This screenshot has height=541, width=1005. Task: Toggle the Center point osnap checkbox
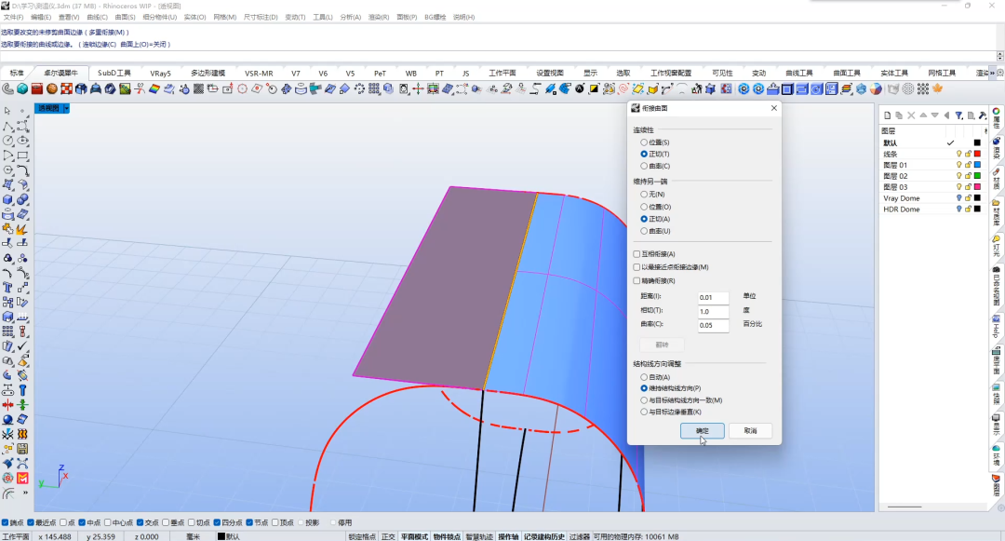(x=108, y=523)
